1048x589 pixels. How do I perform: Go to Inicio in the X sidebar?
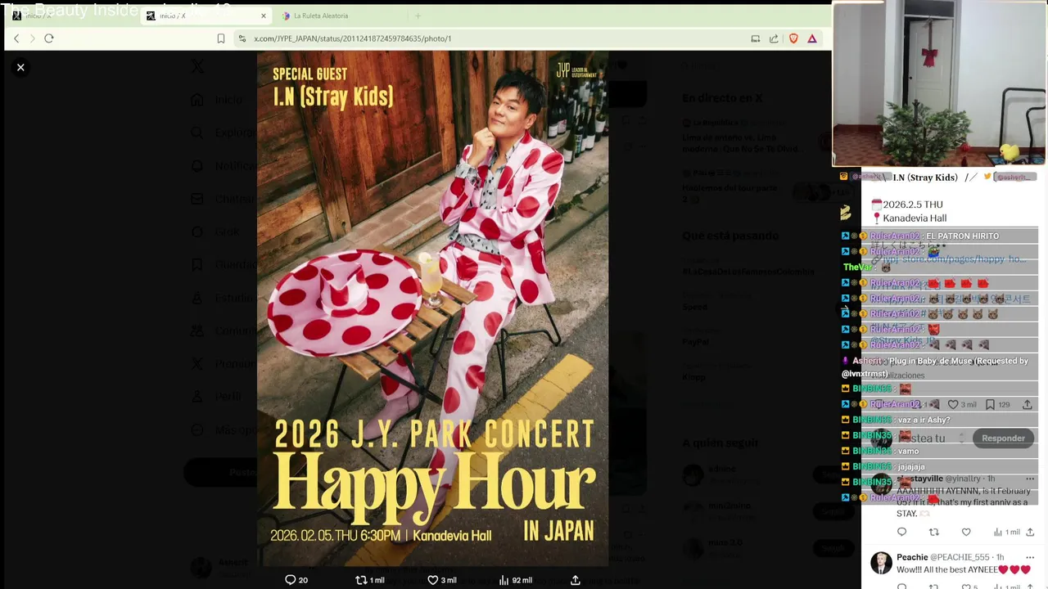click(x=218, y=100)
